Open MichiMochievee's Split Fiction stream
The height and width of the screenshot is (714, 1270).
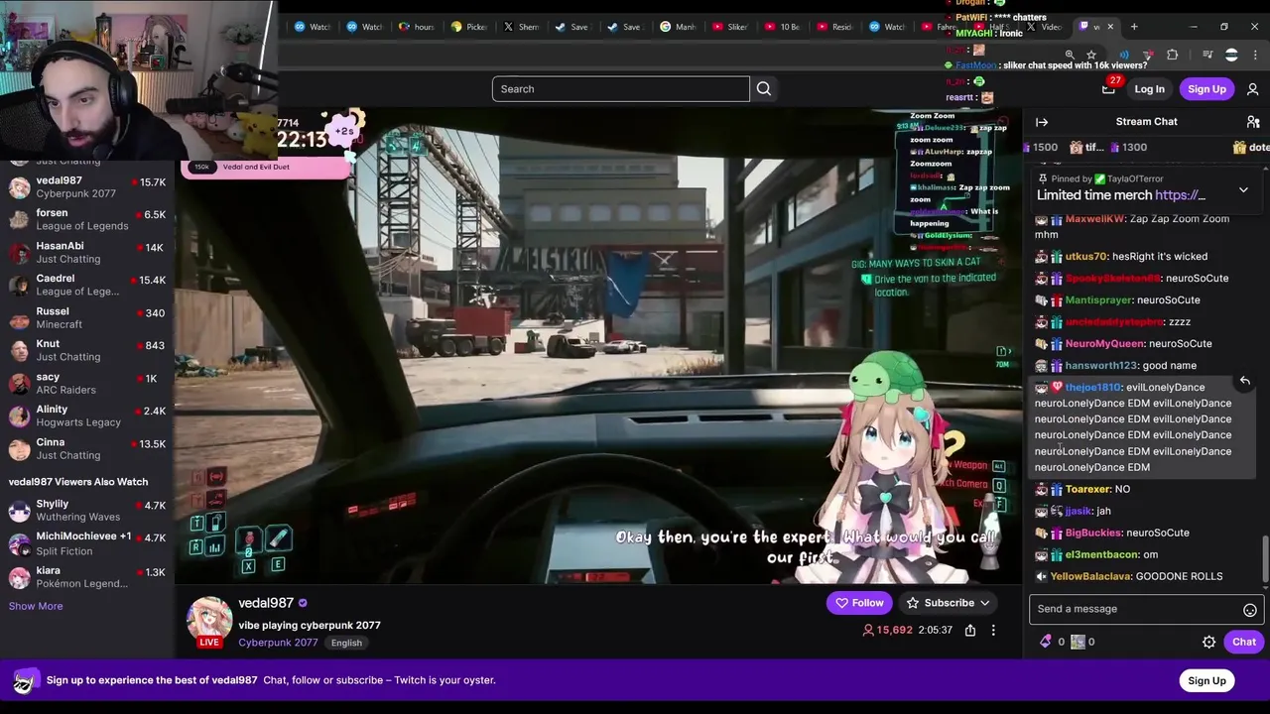[x=87, y=543]
